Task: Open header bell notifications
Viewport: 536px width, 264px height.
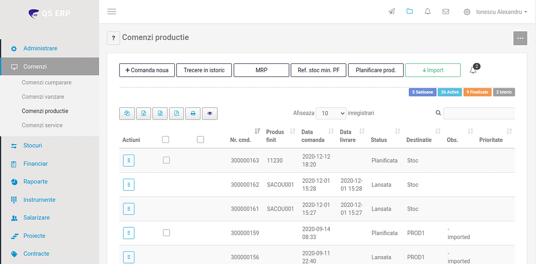Action: click(428, 12)
